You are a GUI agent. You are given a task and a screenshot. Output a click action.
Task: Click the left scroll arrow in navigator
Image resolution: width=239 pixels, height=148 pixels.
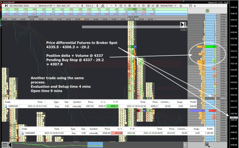[x=10, y=145]
